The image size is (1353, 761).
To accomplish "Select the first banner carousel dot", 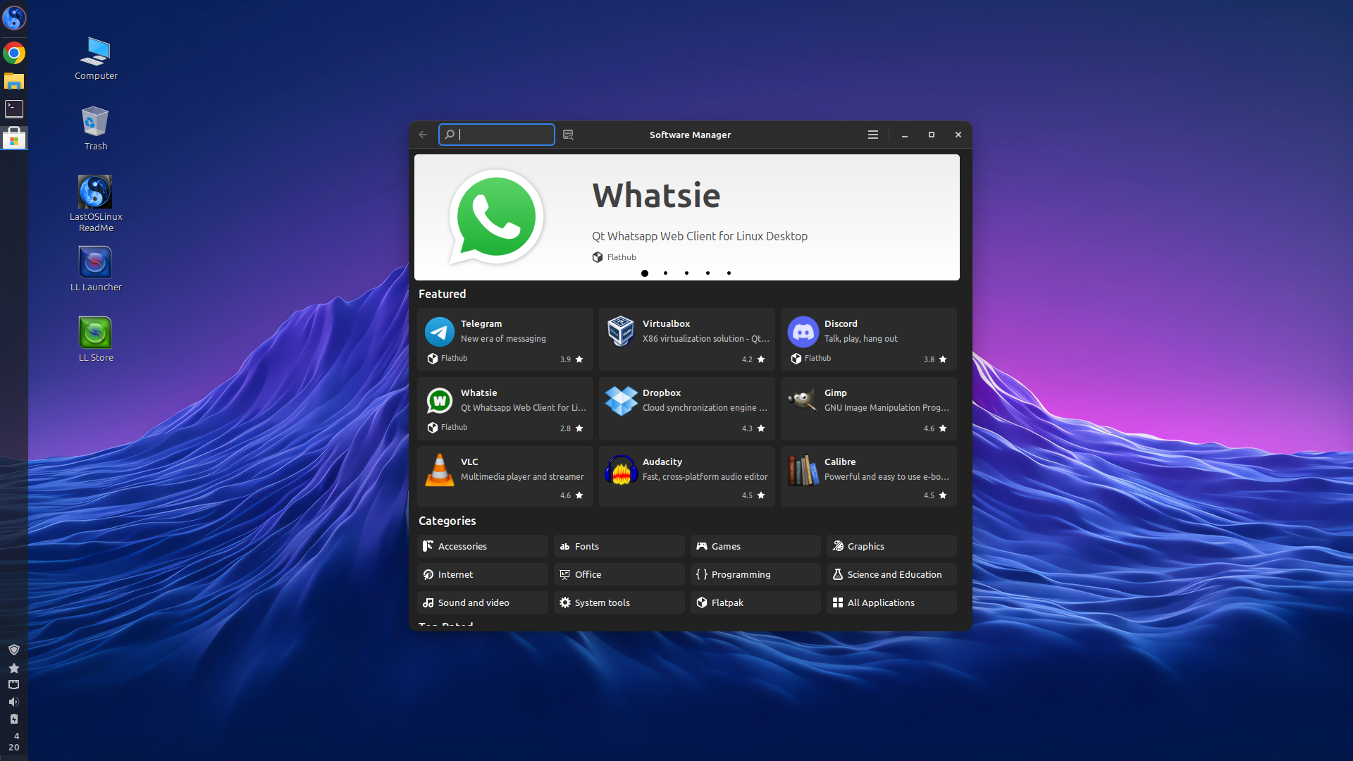I will pos(644,273).
